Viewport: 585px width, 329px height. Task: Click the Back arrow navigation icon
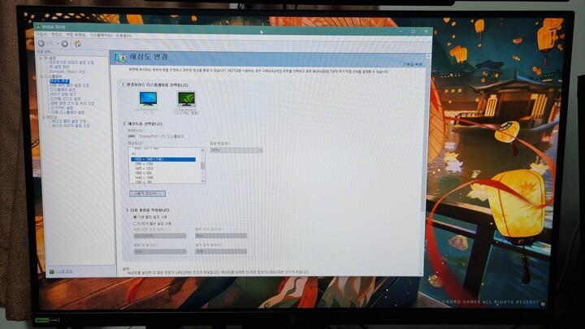coord(41,43)
